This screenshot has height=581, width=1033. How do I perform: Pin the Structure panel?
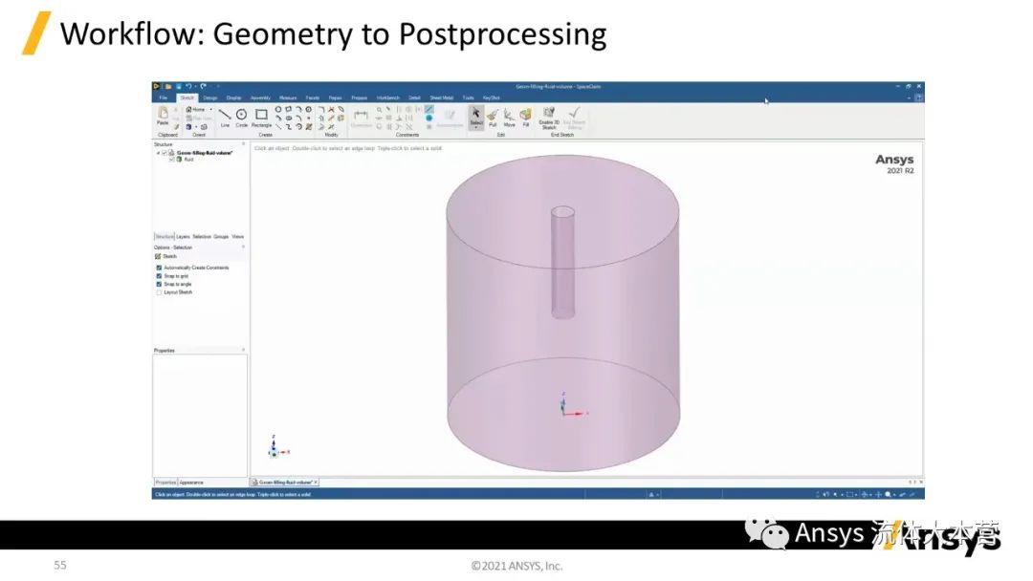[x=243, y=144]
